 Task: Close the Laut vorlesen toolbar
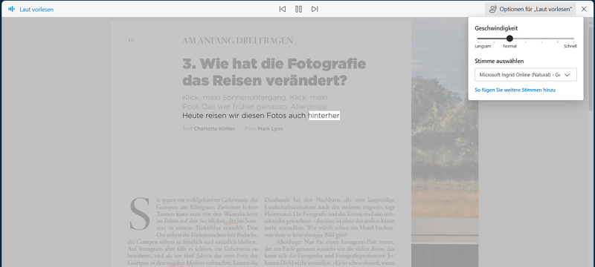(584, 9)
